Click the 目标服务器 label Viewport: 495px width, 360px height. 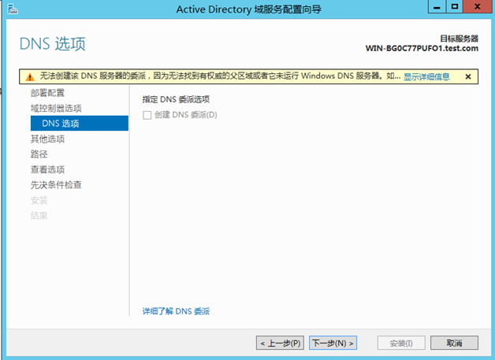[x=460, y=39]
